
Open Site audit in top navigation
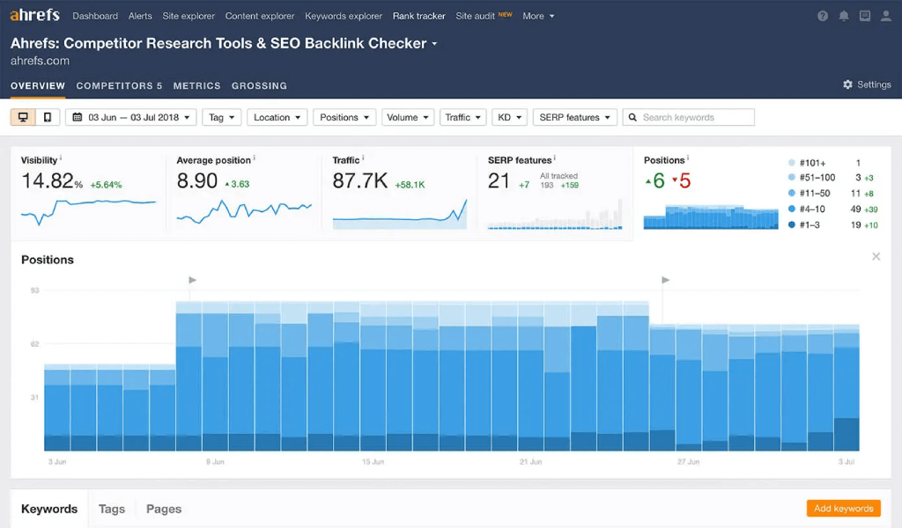point(475,16)
